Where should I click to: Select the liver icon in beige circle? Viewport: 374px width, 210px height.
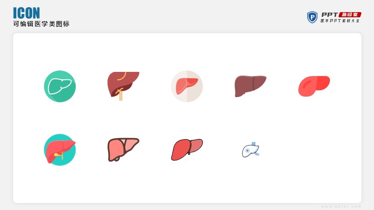(187, 86)
